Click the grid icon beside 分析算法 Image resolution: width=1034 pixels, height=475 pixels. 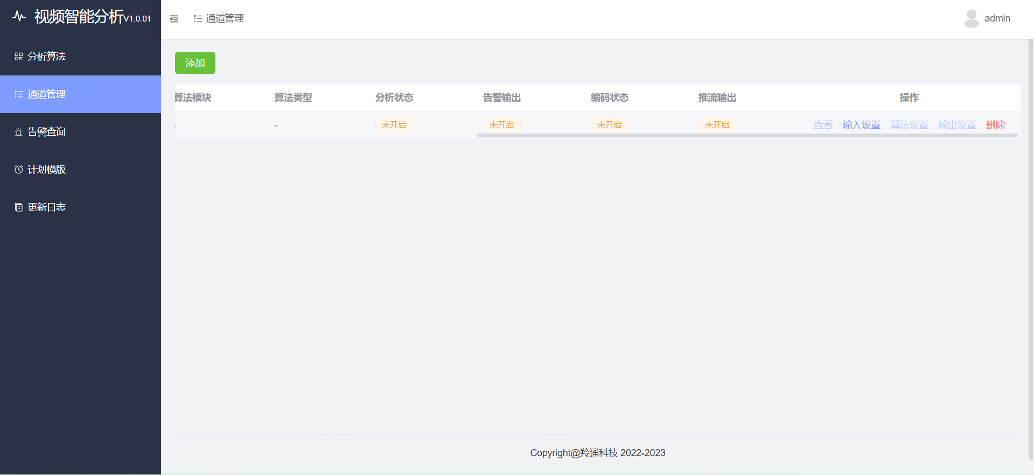(18, 57)
